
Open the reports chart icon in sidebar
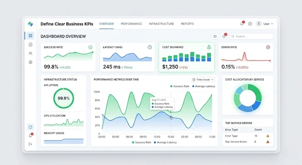click(x=30, y=45)
